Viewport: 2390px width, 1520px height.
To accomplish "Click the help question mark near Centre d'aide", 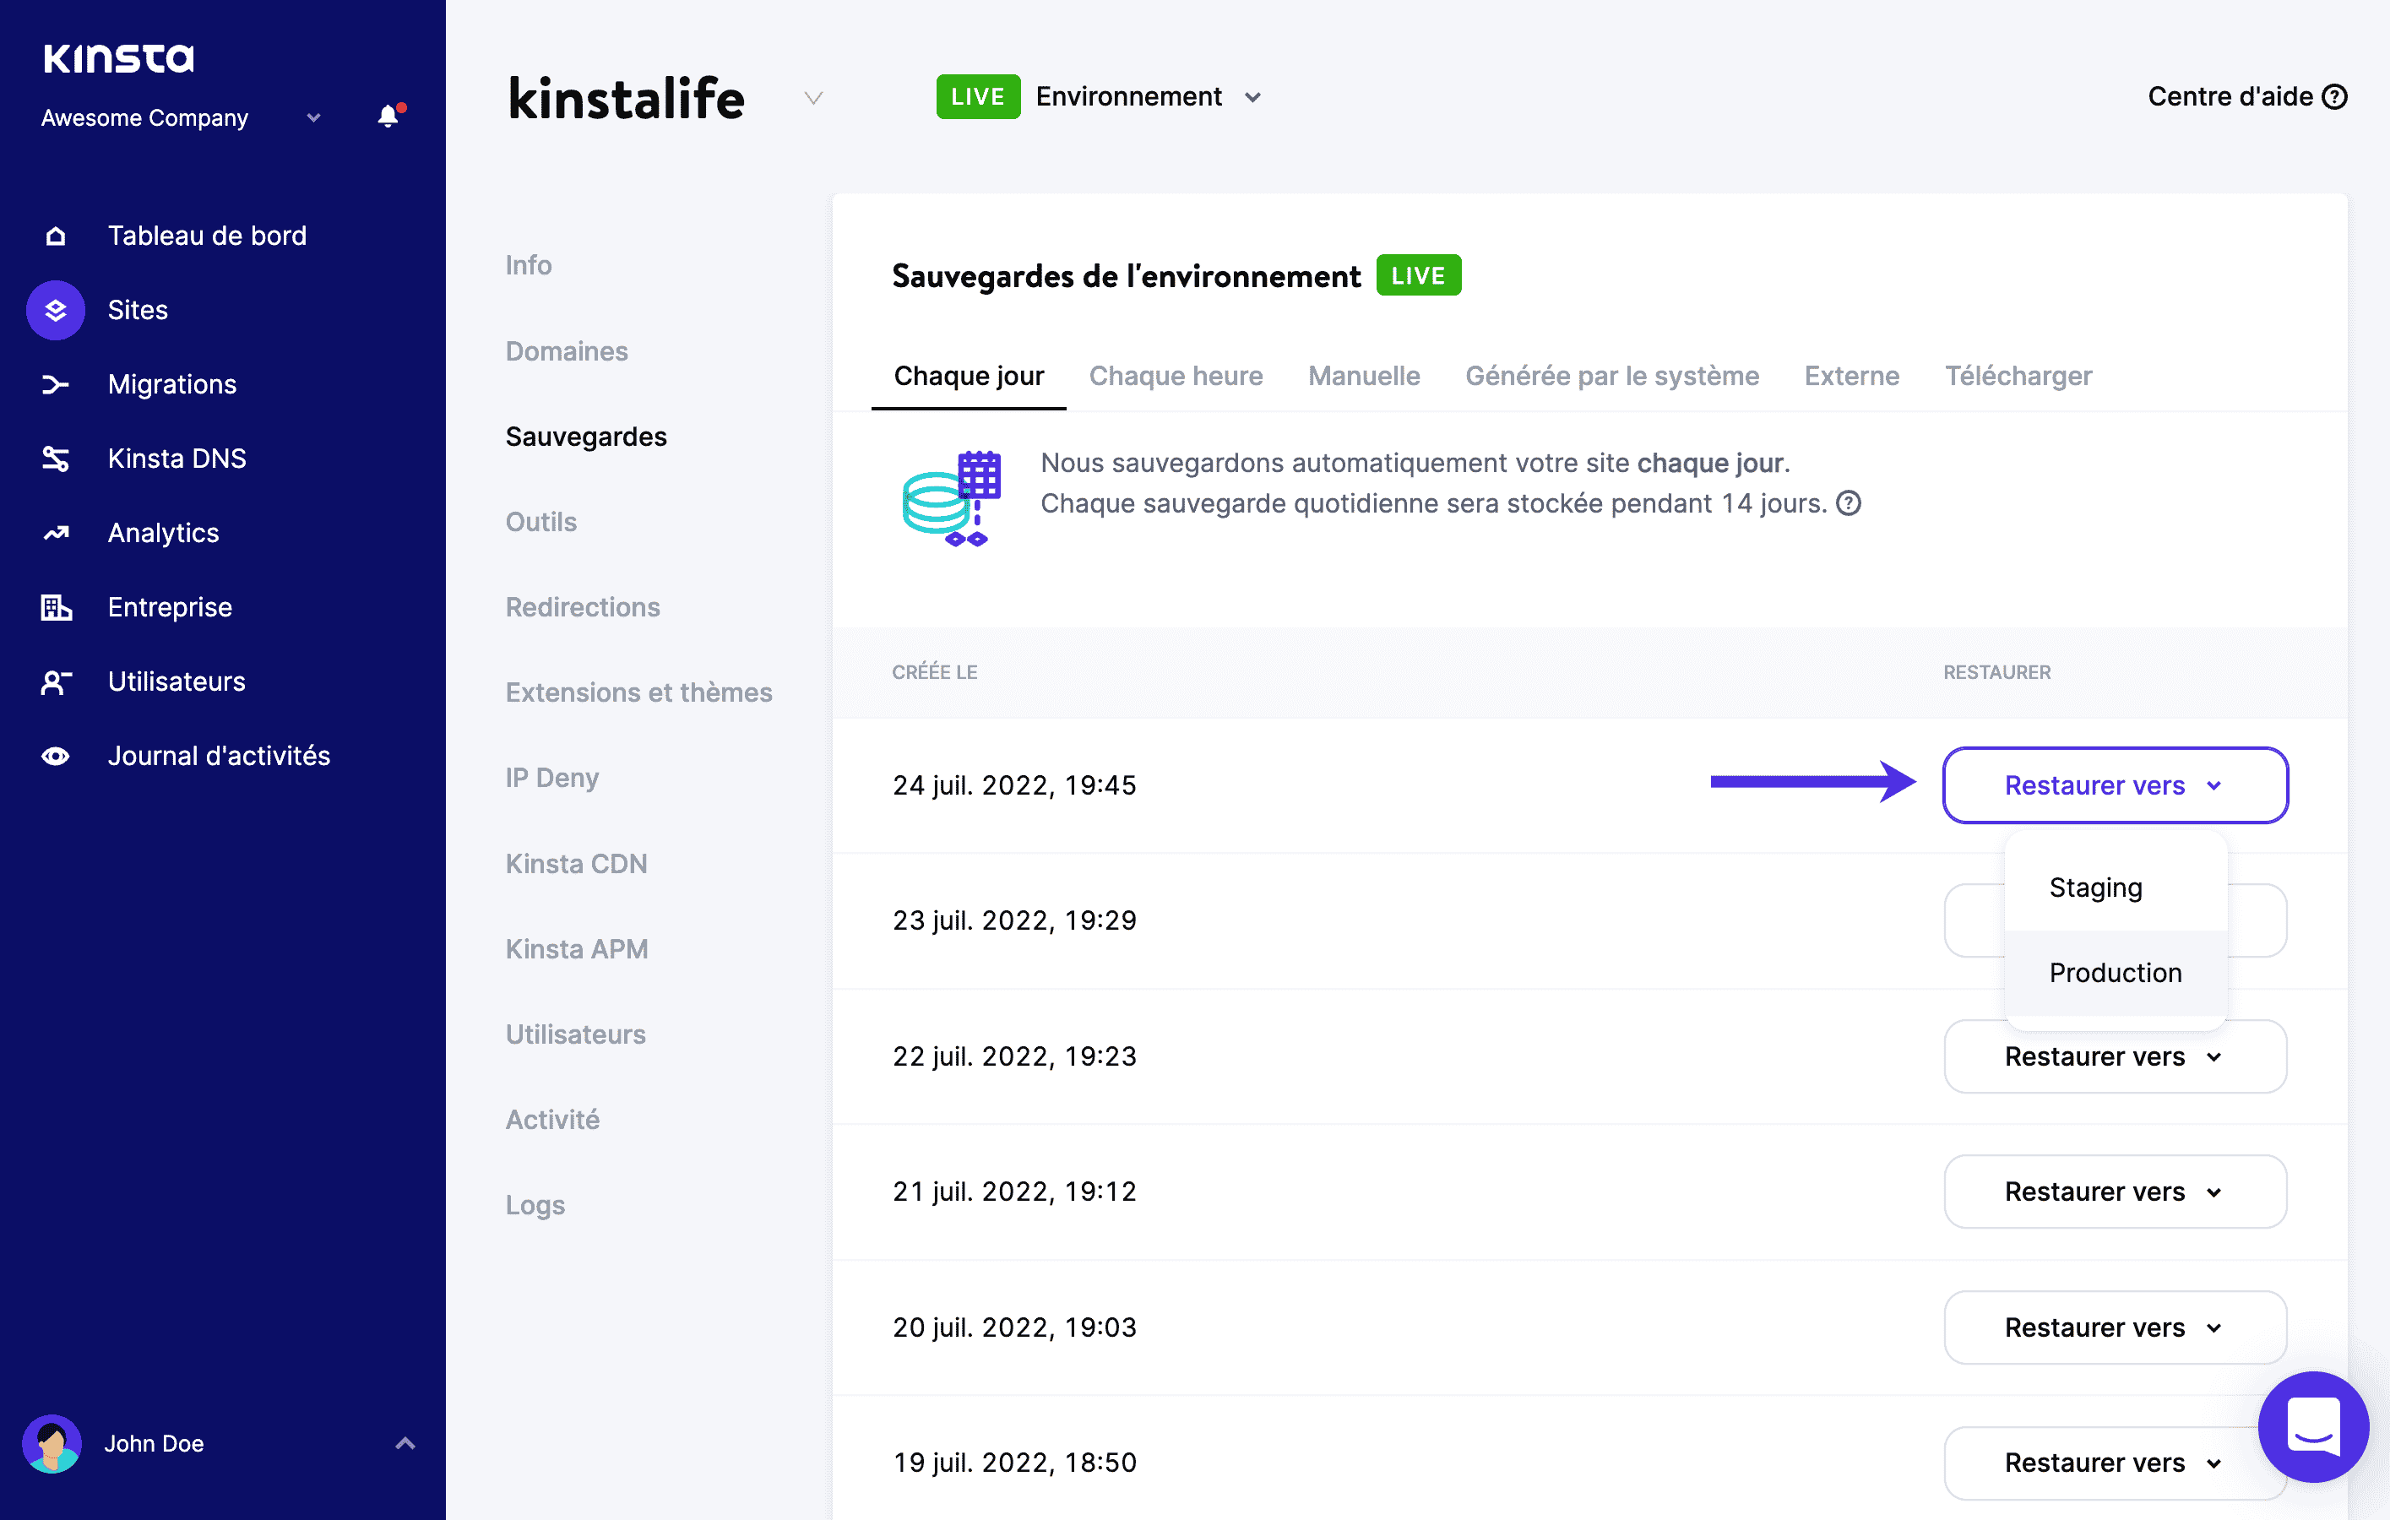I will [x=2334, y=96].
